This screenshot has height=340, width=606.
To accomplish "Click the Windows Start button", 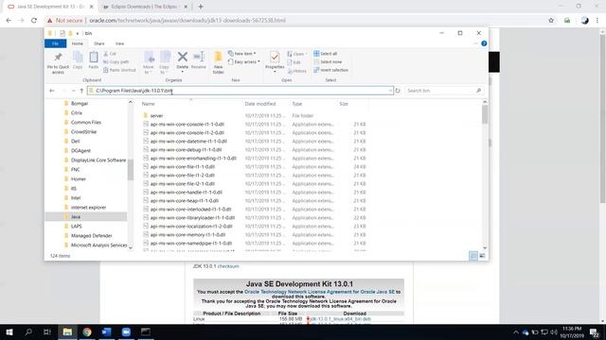I will coord(9,331).
